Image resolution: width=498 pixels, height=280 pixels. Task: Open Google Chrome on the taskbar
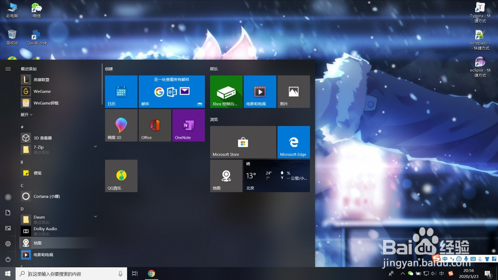pos(151,274)
